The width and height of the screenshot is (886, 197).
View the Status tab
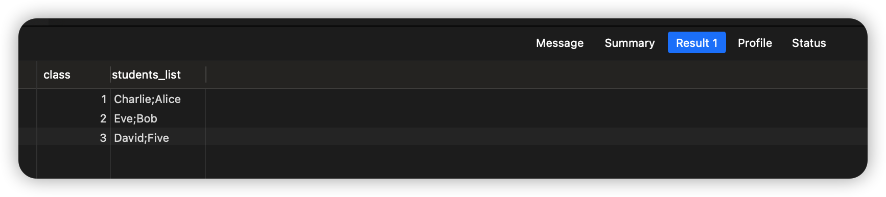tap(809, 43)
